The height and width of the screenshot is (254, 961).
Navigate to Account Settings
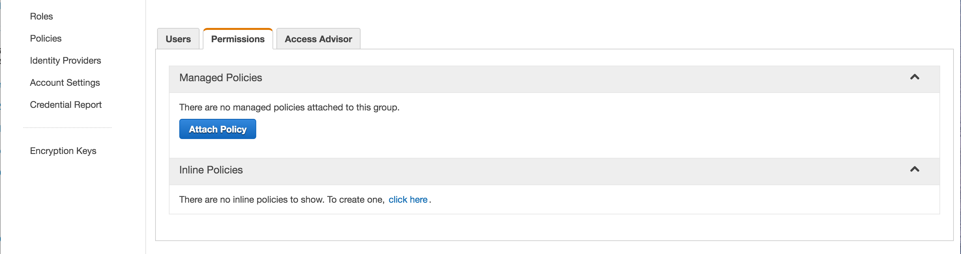click(x=65, y=83)
